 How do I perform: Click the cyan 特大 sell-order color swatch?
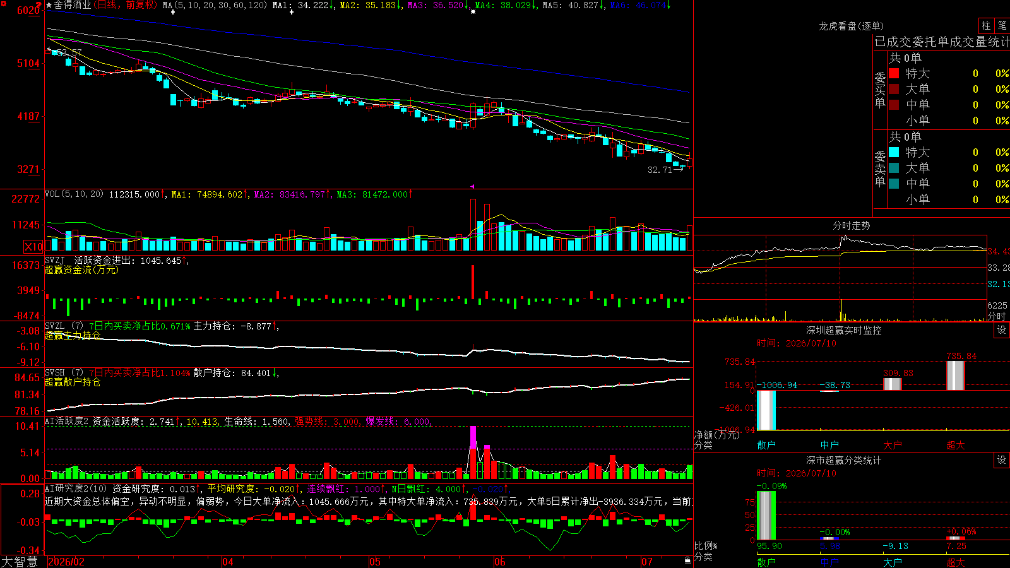[894, 152]
